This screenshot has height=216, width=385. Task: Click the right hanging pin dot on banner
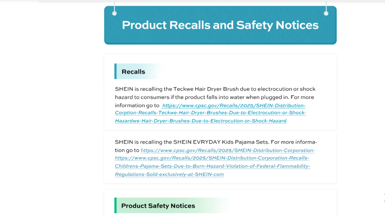(326, 13)
